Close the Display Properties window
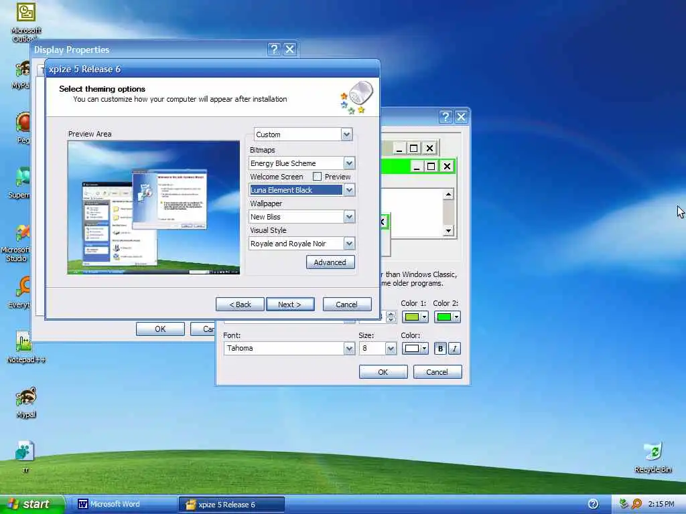The width and height of the screenshot is (686, 514). pyautogui.click(x=289, y=49)
